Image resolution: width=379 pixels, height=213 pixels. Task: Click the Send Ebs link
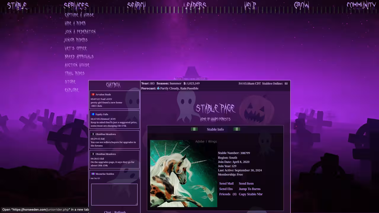(226, 189)
